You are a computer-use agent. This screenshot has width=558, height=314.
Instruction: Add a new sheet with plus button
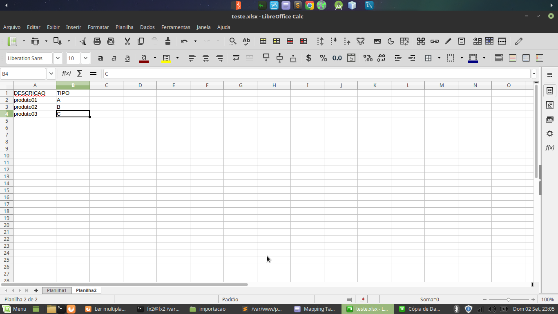pyautogui.click(x=36, y=290)
